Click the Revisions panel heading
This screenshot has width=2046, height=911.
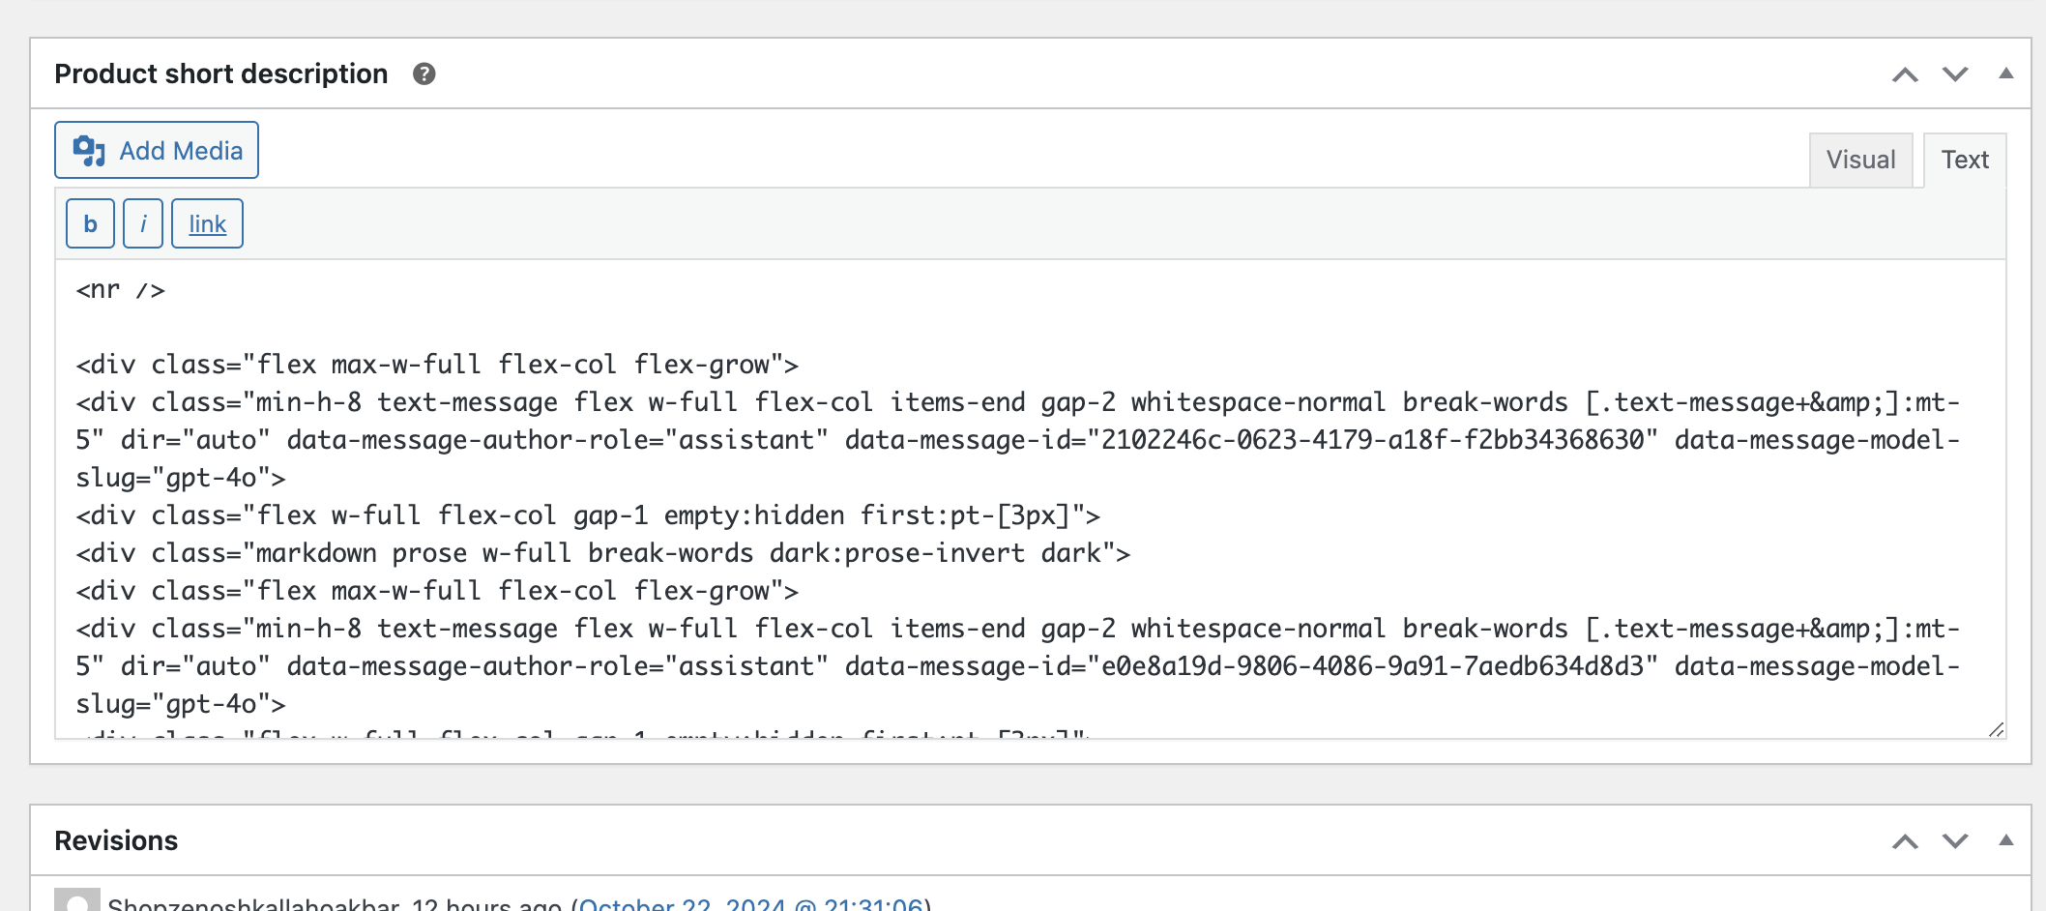tap(116, 840)
